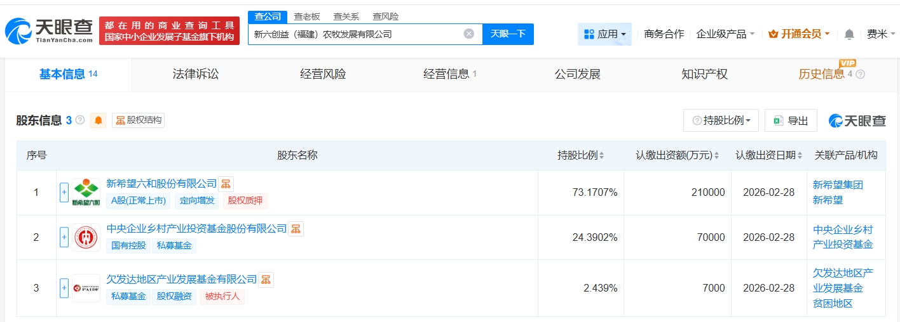The height and width of the screenshot is (322, 900).
Task: Expand row for 中央企业乡村产业投资基金
Action: click(64, 237)
